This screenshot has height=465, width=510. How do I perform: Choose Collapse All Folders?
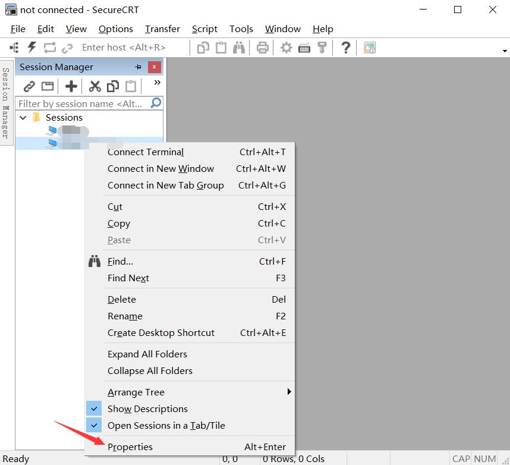coord(190,370)
